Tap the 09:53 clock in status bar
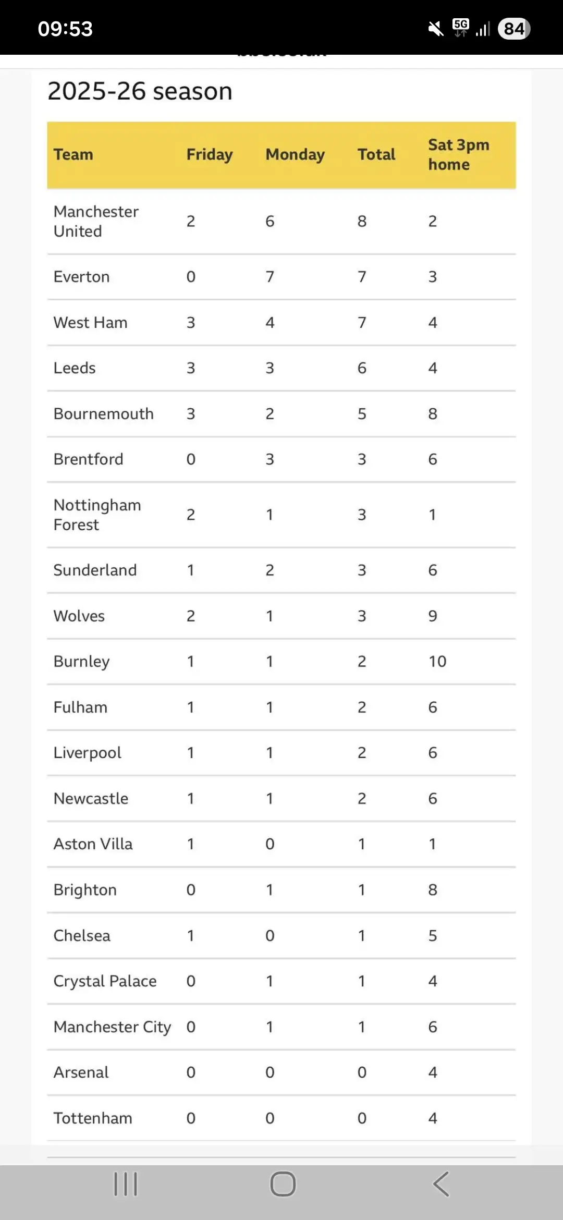 [65, 29]
